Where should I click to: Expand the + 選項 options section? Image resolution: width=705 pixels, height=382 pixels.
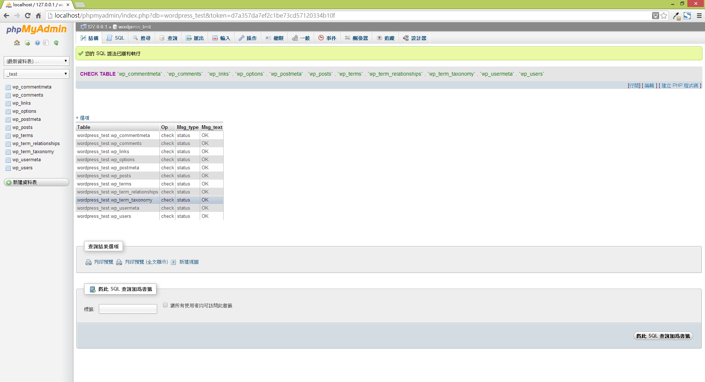83,118
